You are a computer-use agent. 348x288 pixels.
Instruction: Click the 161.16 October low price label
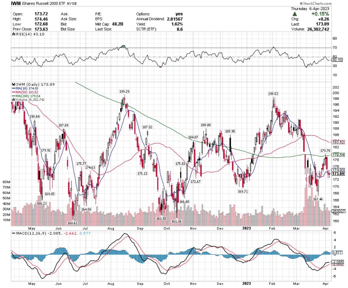(x=176, y=221)
